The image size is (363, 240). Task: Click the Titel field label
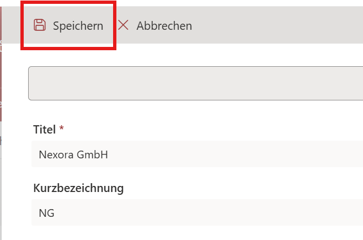[x=45, y=130]
